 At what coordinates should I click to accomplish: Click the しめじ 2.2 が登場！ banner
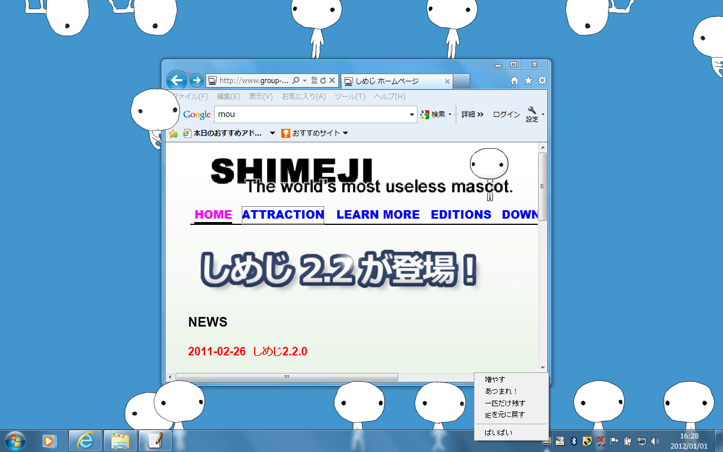339,270
